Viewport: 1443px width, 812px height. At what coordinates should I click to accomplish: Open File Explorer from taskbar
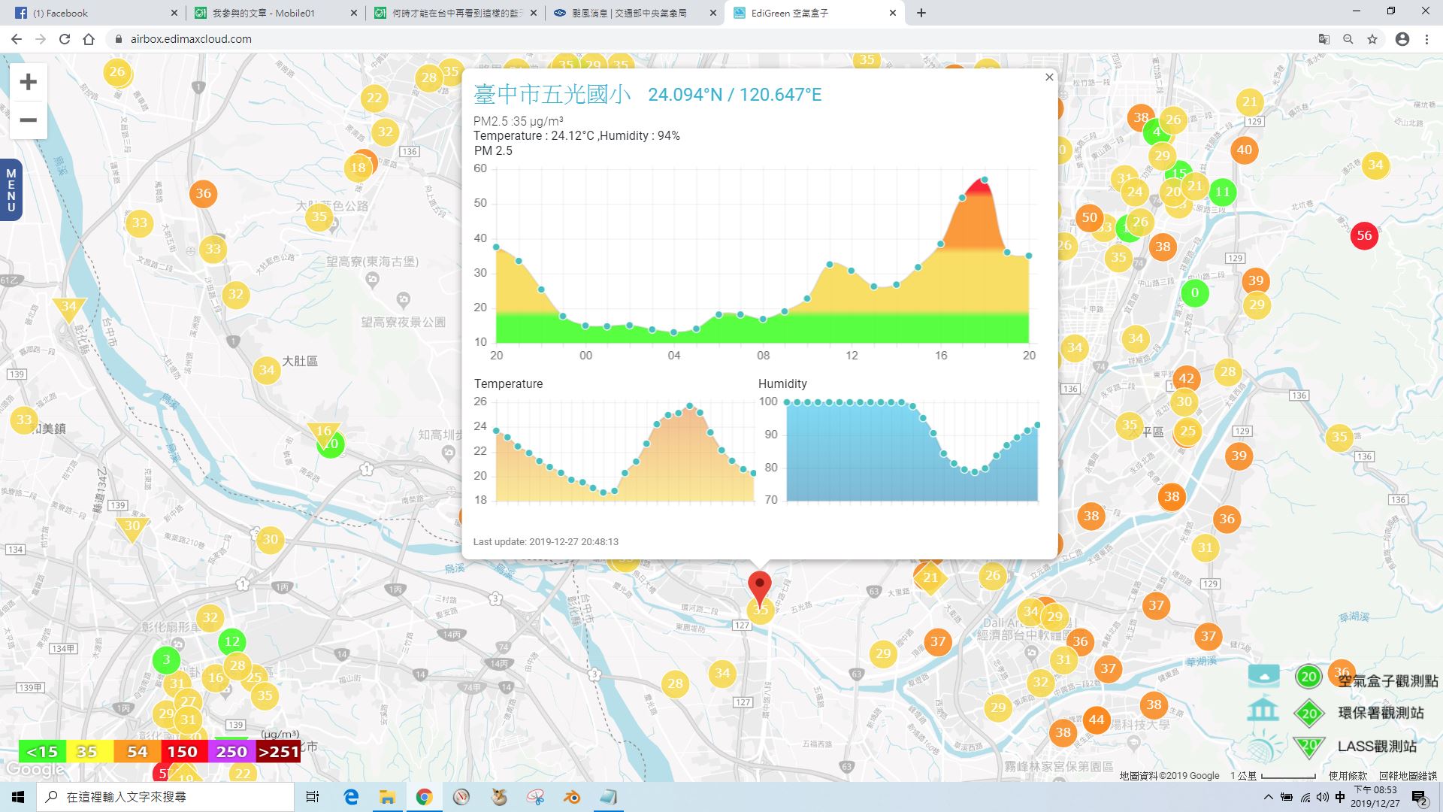387,797
